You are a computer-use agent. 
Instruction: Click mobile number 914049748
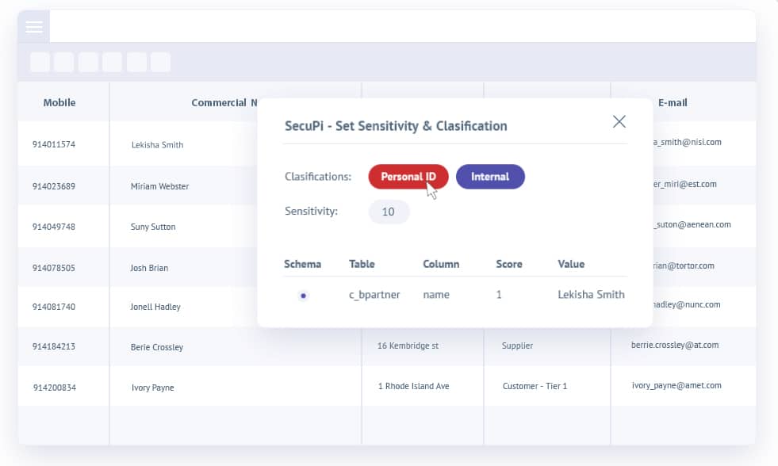point(54,227)
